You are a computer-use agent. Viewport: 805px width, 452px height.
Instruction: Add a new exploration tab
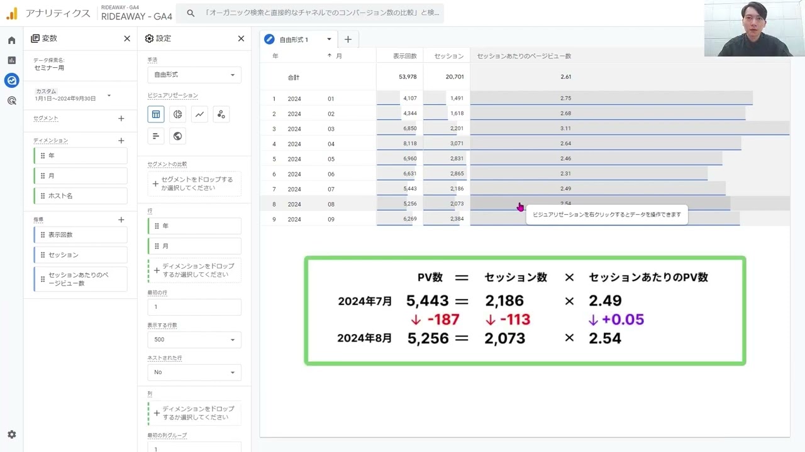click(x=348, y=39)
